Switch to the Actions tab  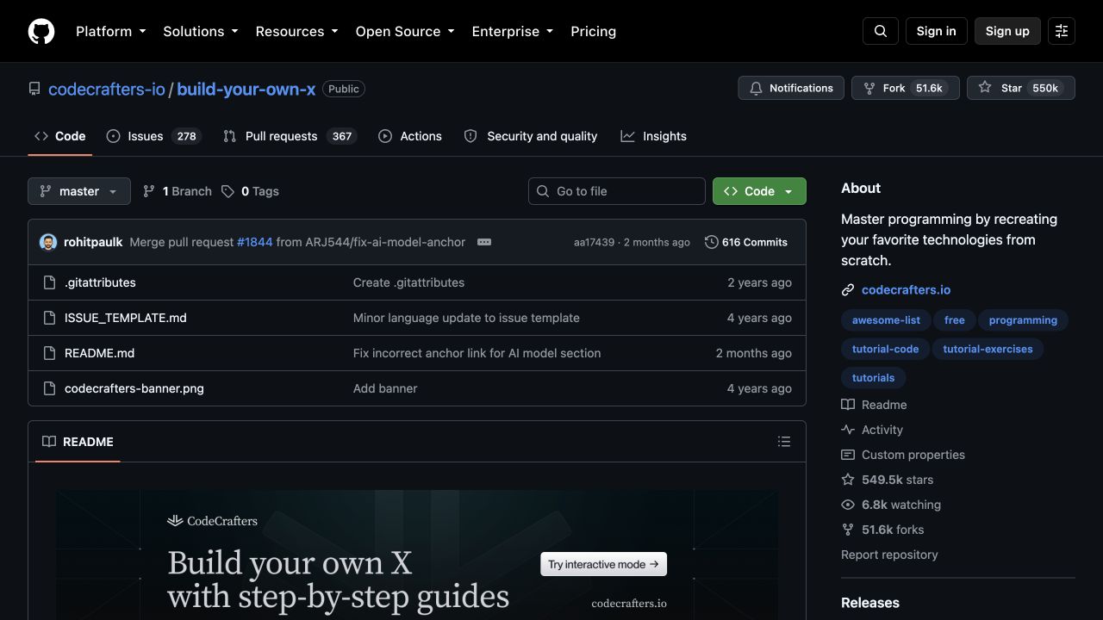tap(410, 136)
